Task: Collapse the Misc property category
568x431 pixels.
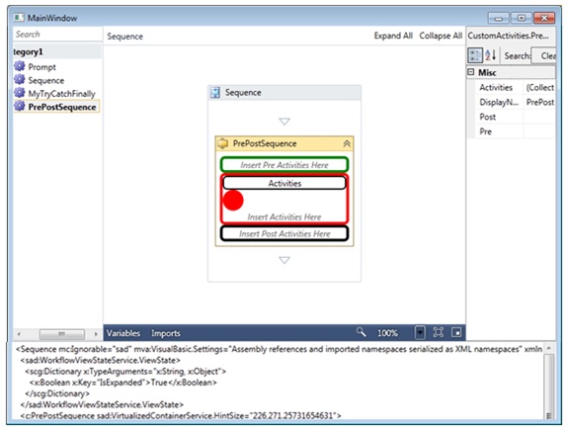Action: (471, 72)
